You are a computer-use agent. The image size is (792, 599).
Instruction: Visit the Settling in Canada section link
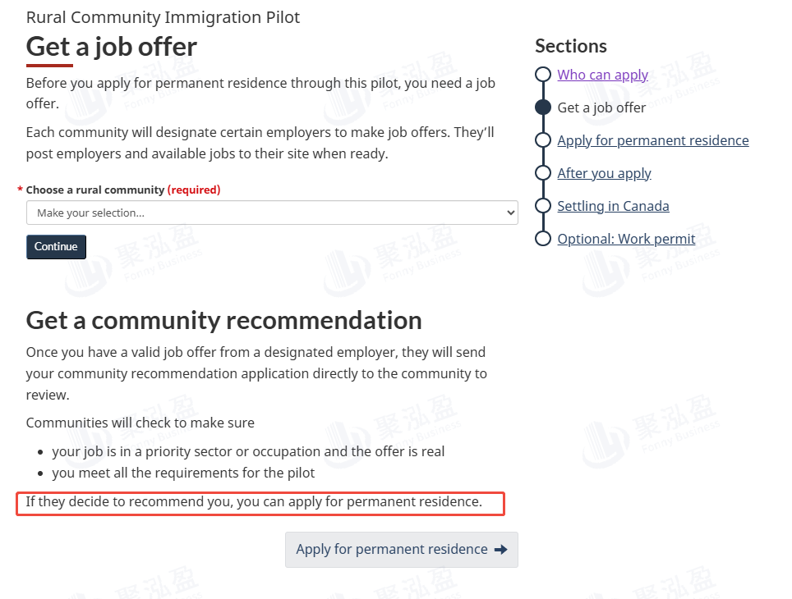[613, 206]
